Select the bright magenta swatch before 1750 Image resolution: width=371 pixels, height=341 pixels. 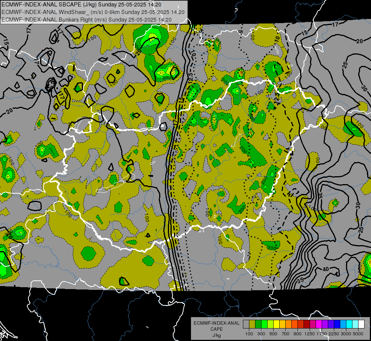pos(319,324)
